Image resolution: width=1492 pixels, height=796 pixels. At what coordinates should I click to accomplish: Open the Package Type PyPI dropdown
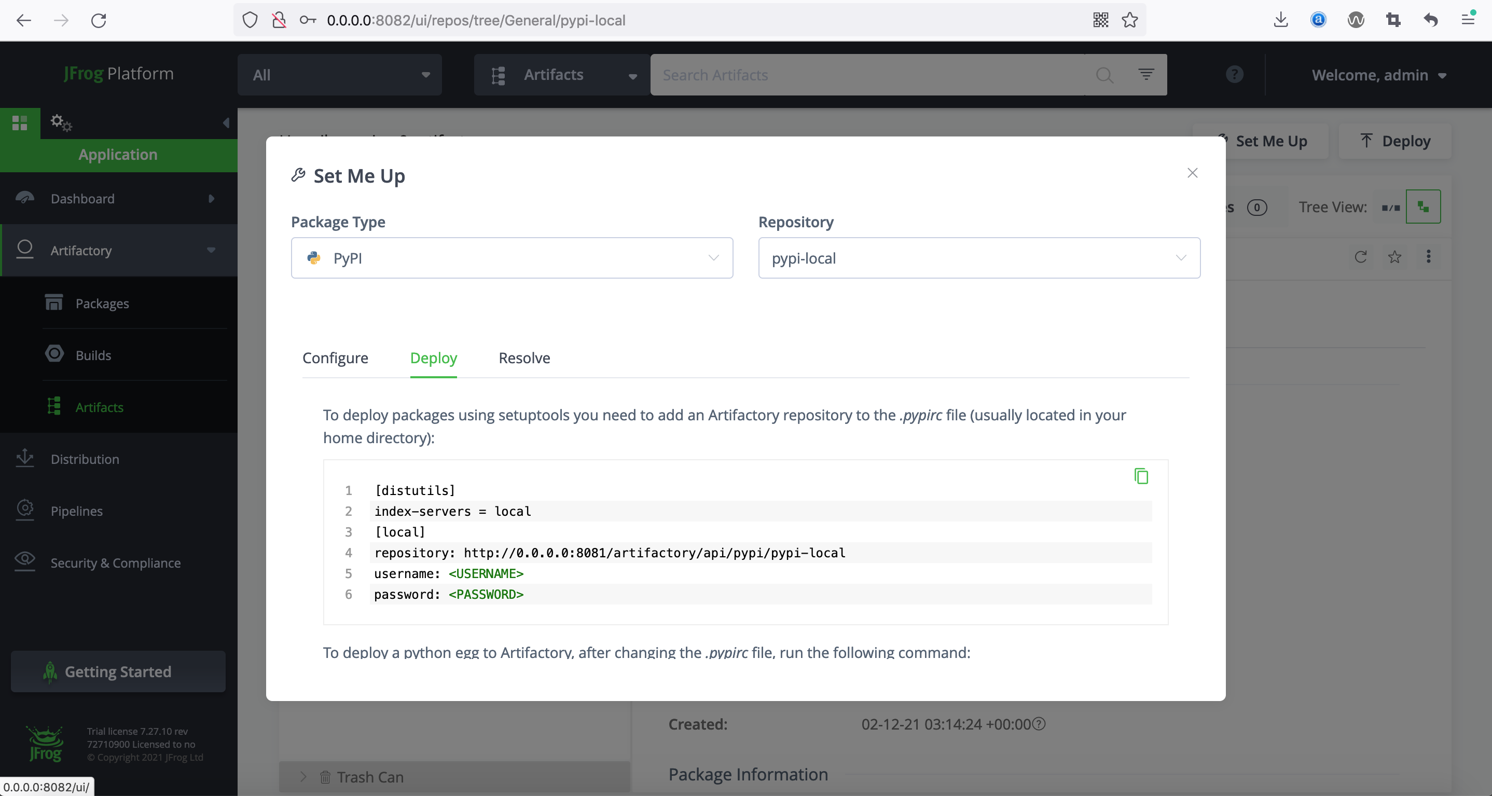512,258
